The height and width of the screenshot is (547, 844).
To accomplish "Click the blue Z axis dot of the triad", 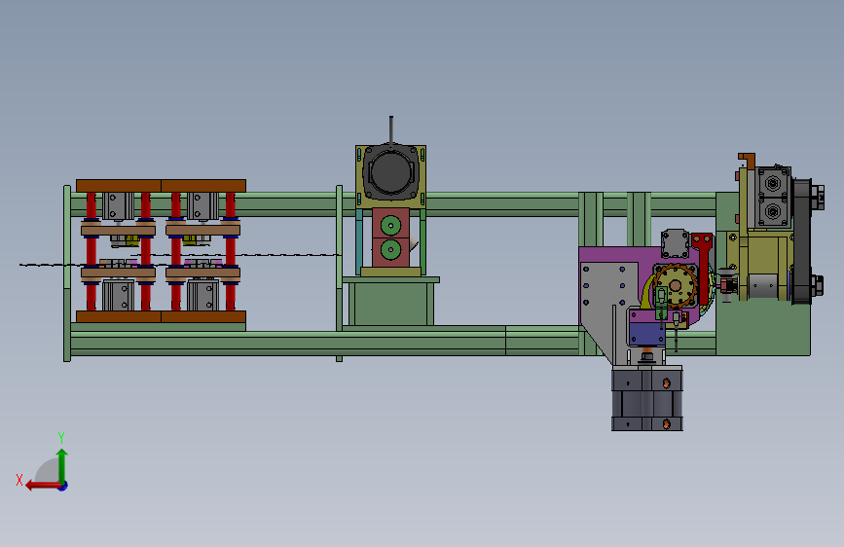I will pos(63,486).
